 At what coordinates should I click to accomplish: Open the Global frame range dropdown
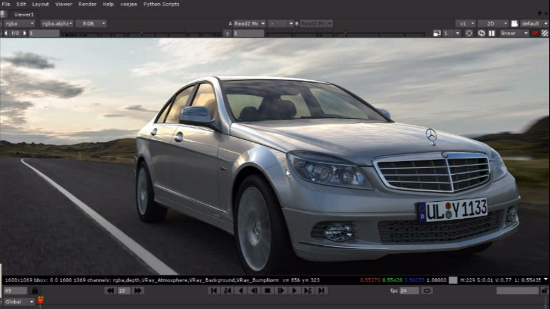pyautogui.click(x=19, y=302)
